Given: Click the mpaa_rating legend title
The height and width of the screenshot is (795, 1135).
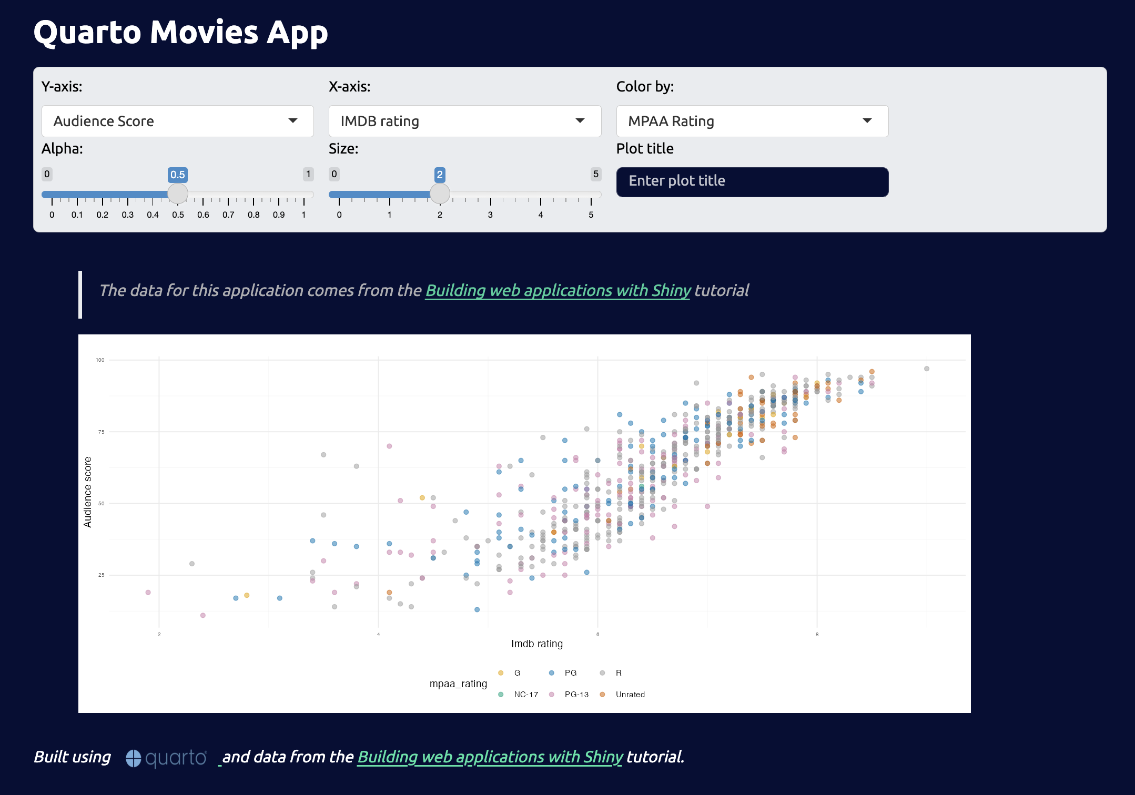Looking at the screenshot, I should pos(458,684).
